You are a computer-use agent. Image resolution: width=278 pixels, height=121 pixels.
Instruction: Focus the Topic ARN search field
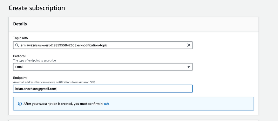coord(103,45)
